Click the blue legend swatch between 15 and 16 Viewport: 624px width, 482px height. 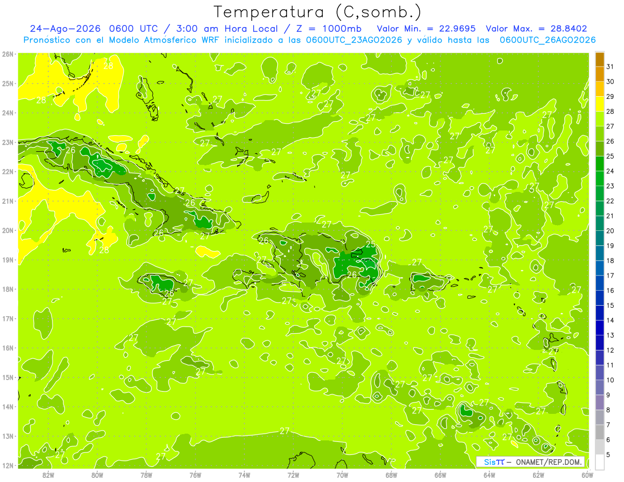pyautogui.click(x=600, y=298)
